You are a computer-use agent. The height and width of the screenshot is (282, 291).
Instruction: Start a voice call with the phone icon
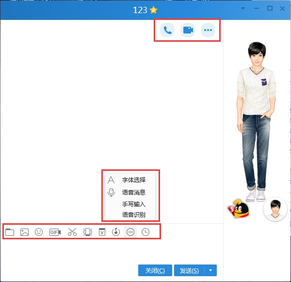(x=167, y=30)
